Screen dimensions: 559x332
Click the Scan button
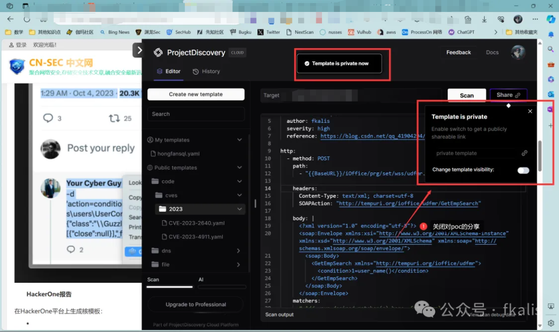coord(467,95)
